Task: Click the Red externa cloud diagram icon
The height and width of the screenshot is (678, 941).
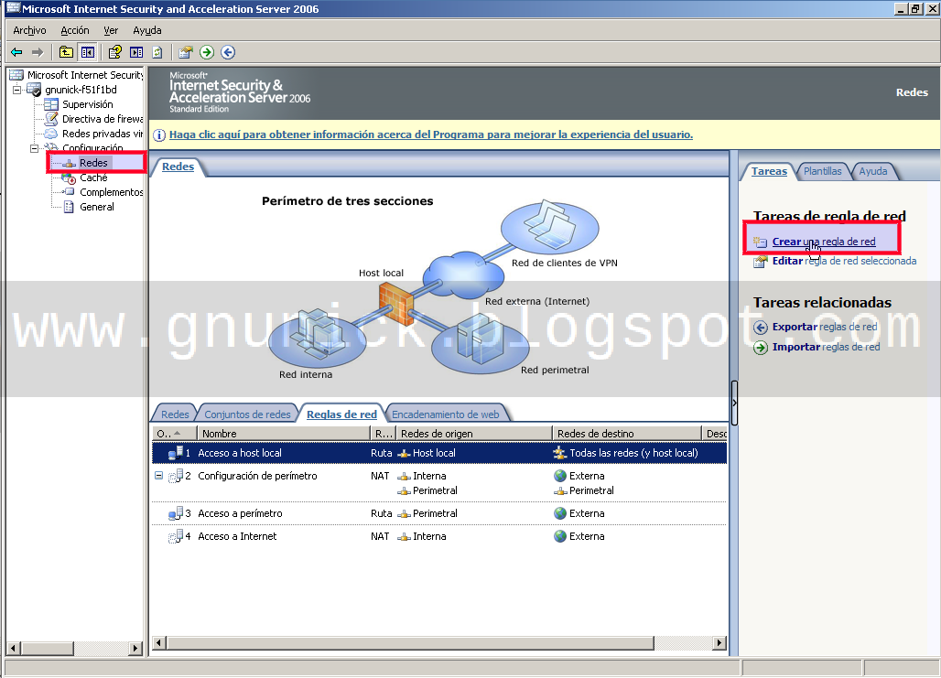Action: tap(463, 274)
